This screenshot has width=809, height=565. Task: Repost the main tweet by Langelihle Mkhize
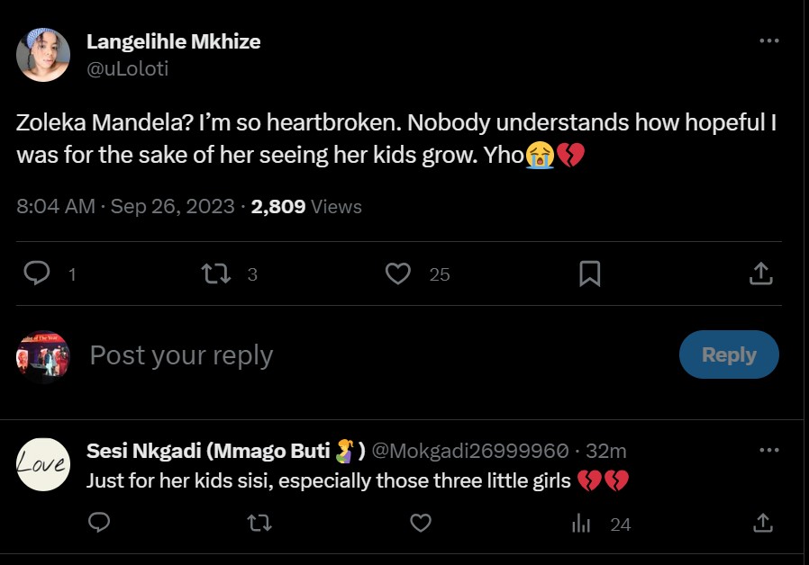pos(218,274)
